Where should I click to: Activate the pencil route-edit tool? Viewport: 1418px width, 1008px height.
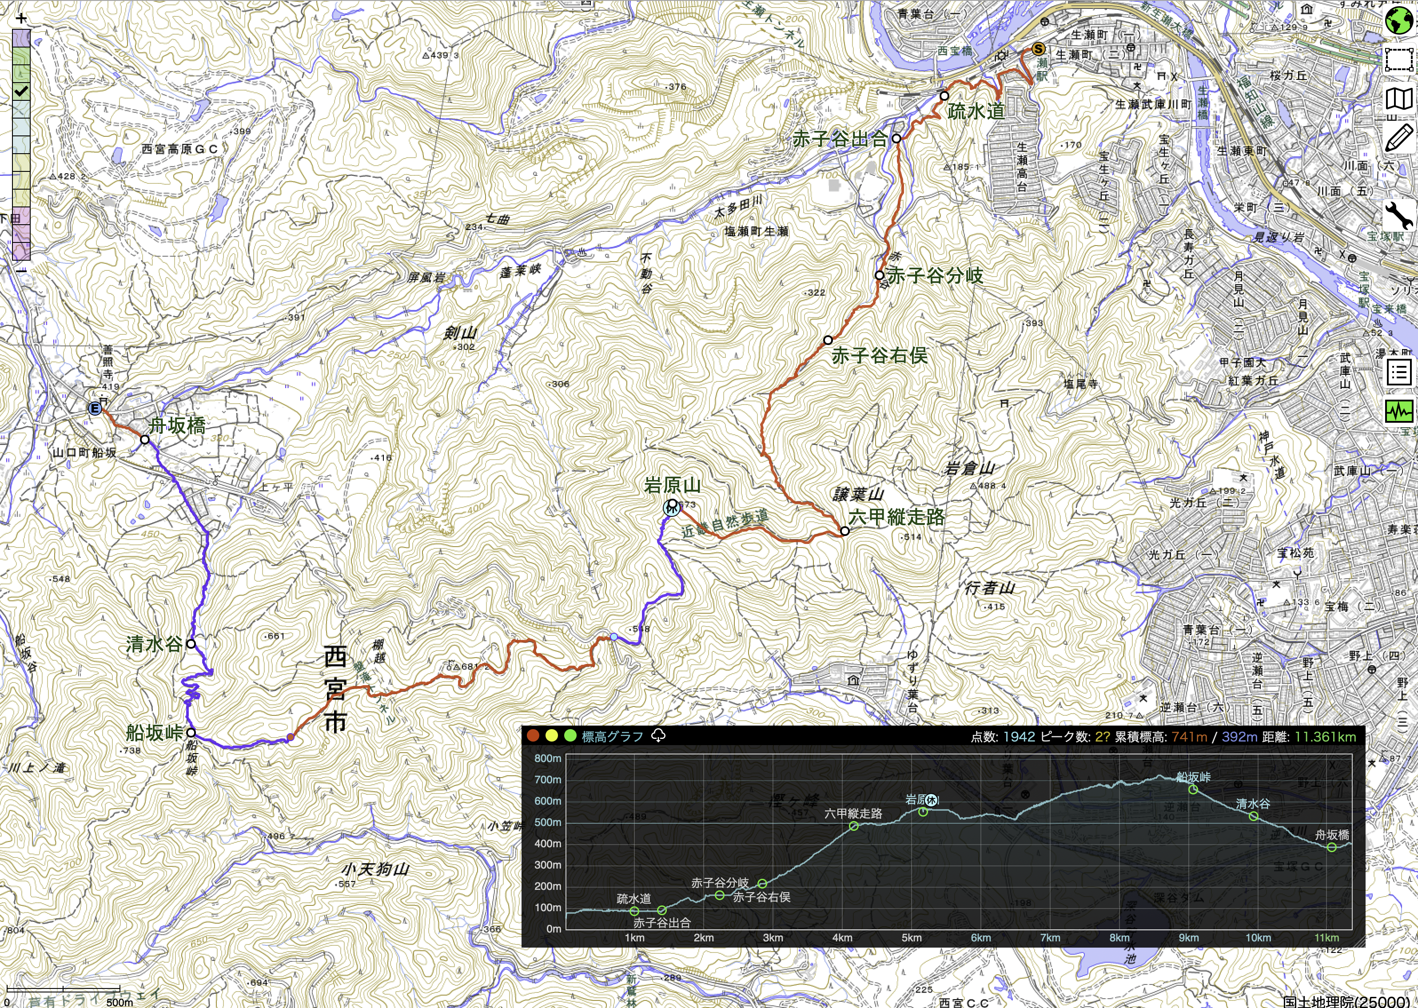pyautogui.click(x=1399, y=137)
